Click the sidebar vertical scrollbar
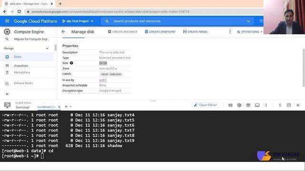This screenshot has width=305, height=171. point(56,47)
